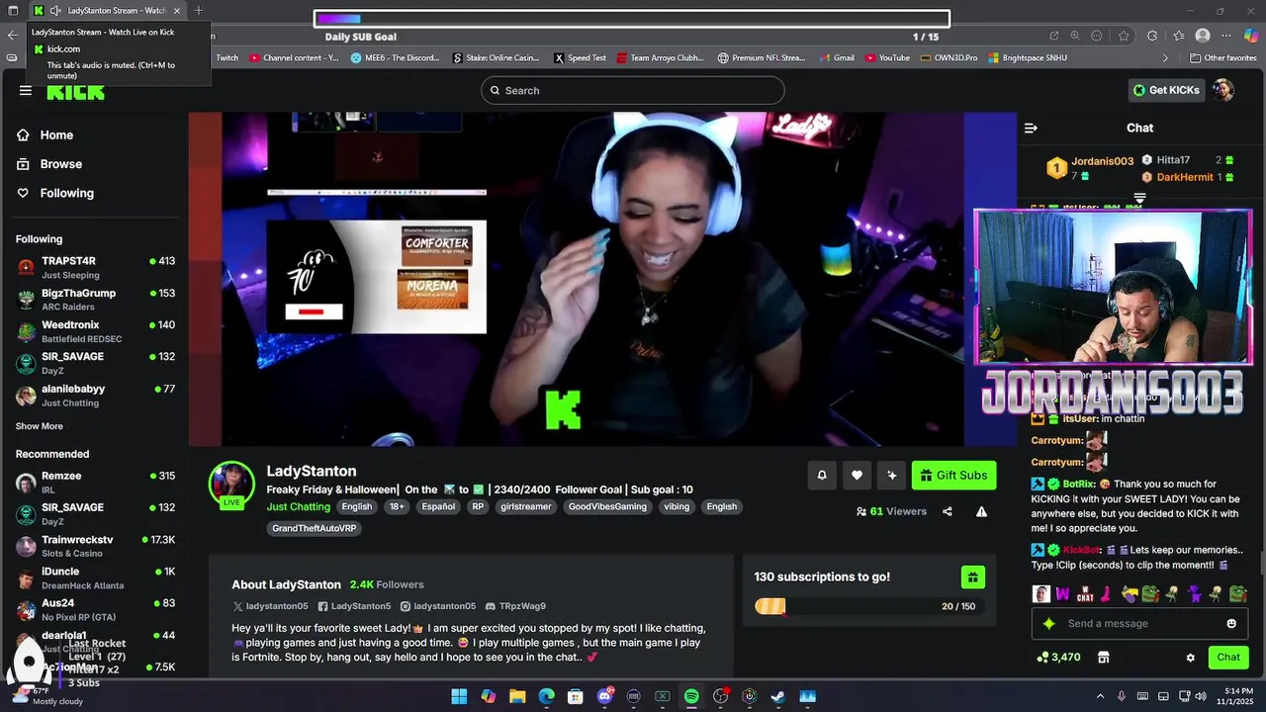1266x712 pixels.
Task: Click the Windows Start button
Action: click(459, 696)
